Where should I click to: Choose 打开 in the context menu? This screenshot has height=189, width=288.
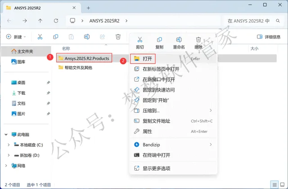[173, 59]
